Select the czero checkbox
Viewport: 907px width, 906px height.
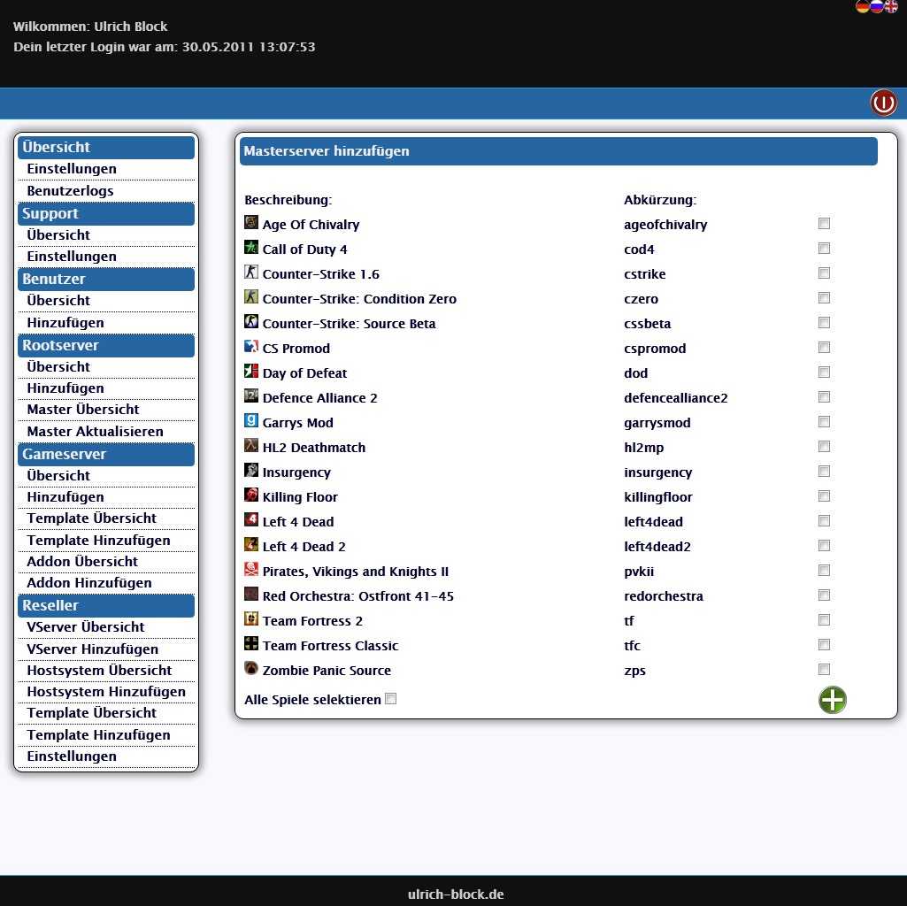point(825,297)
